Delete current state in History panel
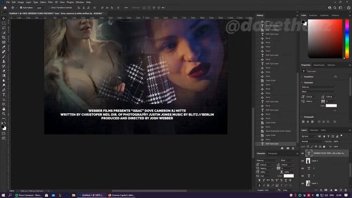 click(293, 148)
